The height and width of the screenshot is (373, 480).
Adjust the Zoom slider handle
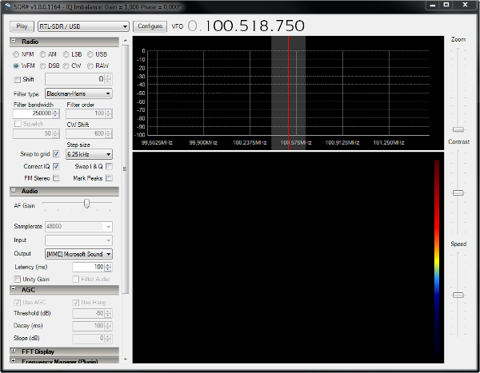(458, 129)
